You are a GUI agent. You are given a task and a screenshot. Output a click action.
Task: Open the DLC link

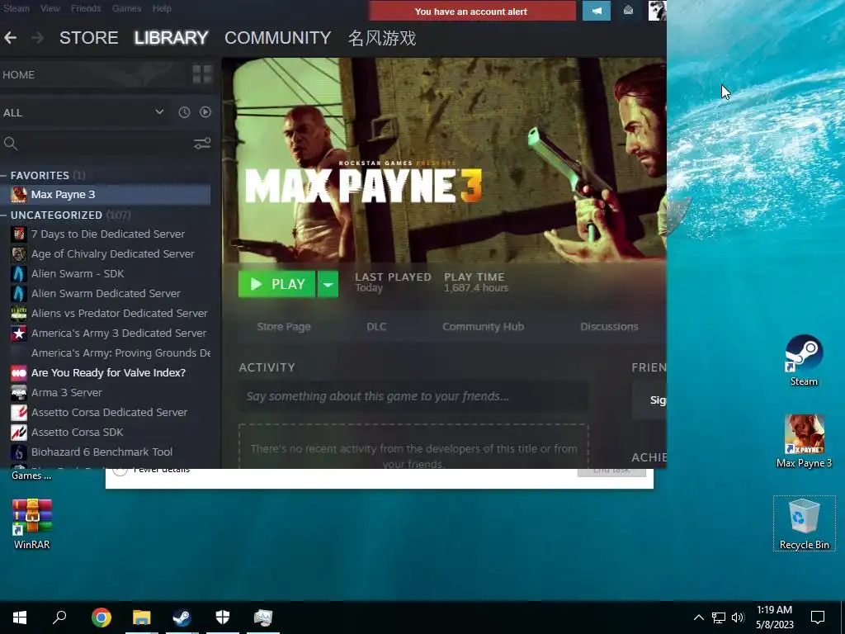coord(376,327)
